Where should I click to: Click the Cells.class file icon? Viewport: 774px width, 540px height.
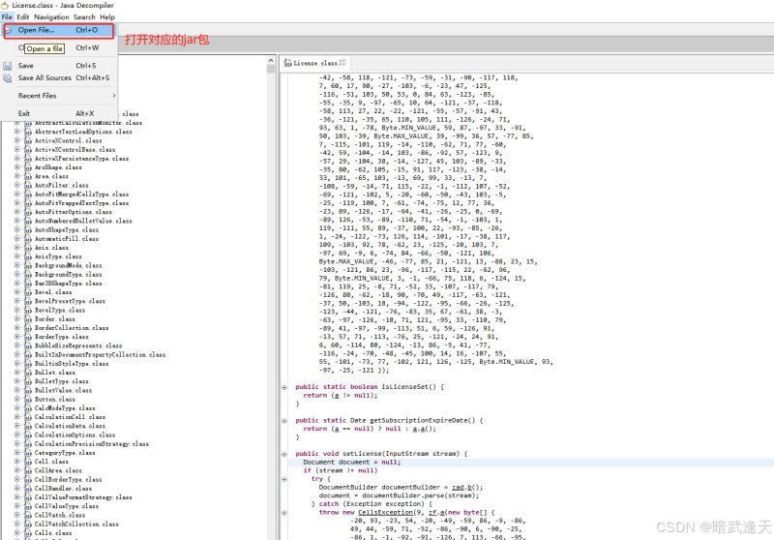28,532
